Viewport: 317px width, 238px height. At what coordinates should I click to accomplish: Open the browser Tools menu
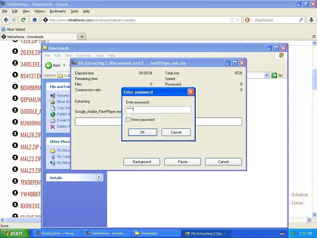74,11
